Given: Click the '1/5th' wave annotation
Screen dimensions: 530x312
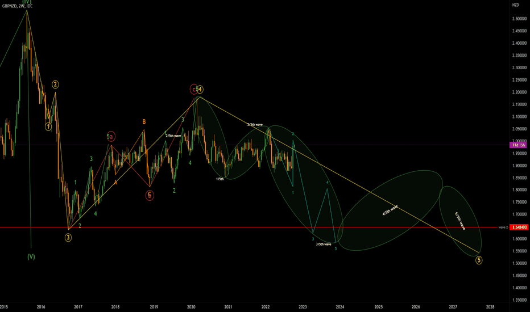Looking at the screenshot, I should (x=220, y=179).
